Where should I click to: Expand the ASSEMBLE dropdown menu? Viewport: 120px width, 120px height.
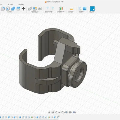pyautogui.click(x=35, y=12)
